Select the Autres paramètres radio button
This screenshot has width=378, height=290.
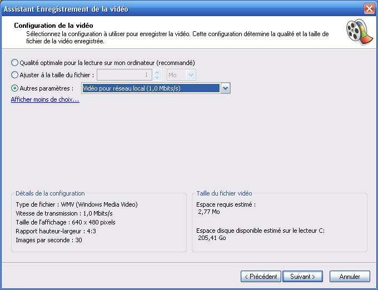coord(15,88)
